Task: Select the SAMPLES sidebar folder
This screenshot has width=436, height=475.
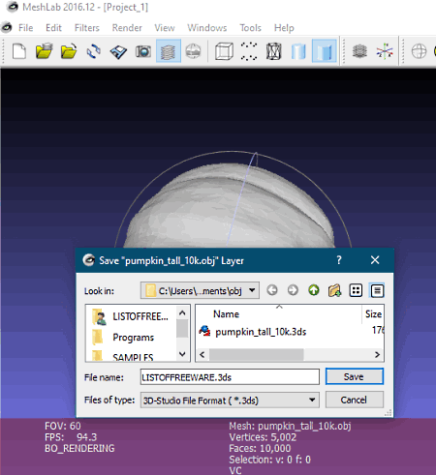Action: click(x=123, y=357)
